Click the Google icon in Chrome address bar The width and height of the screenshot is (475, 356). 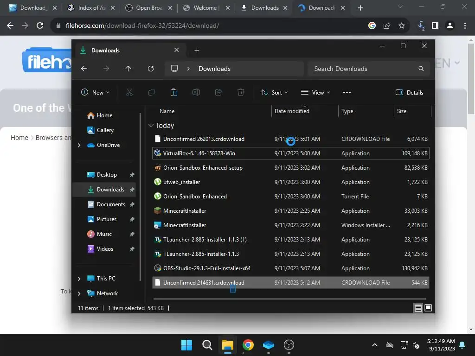pyautogui.click(x=372, y=26)
